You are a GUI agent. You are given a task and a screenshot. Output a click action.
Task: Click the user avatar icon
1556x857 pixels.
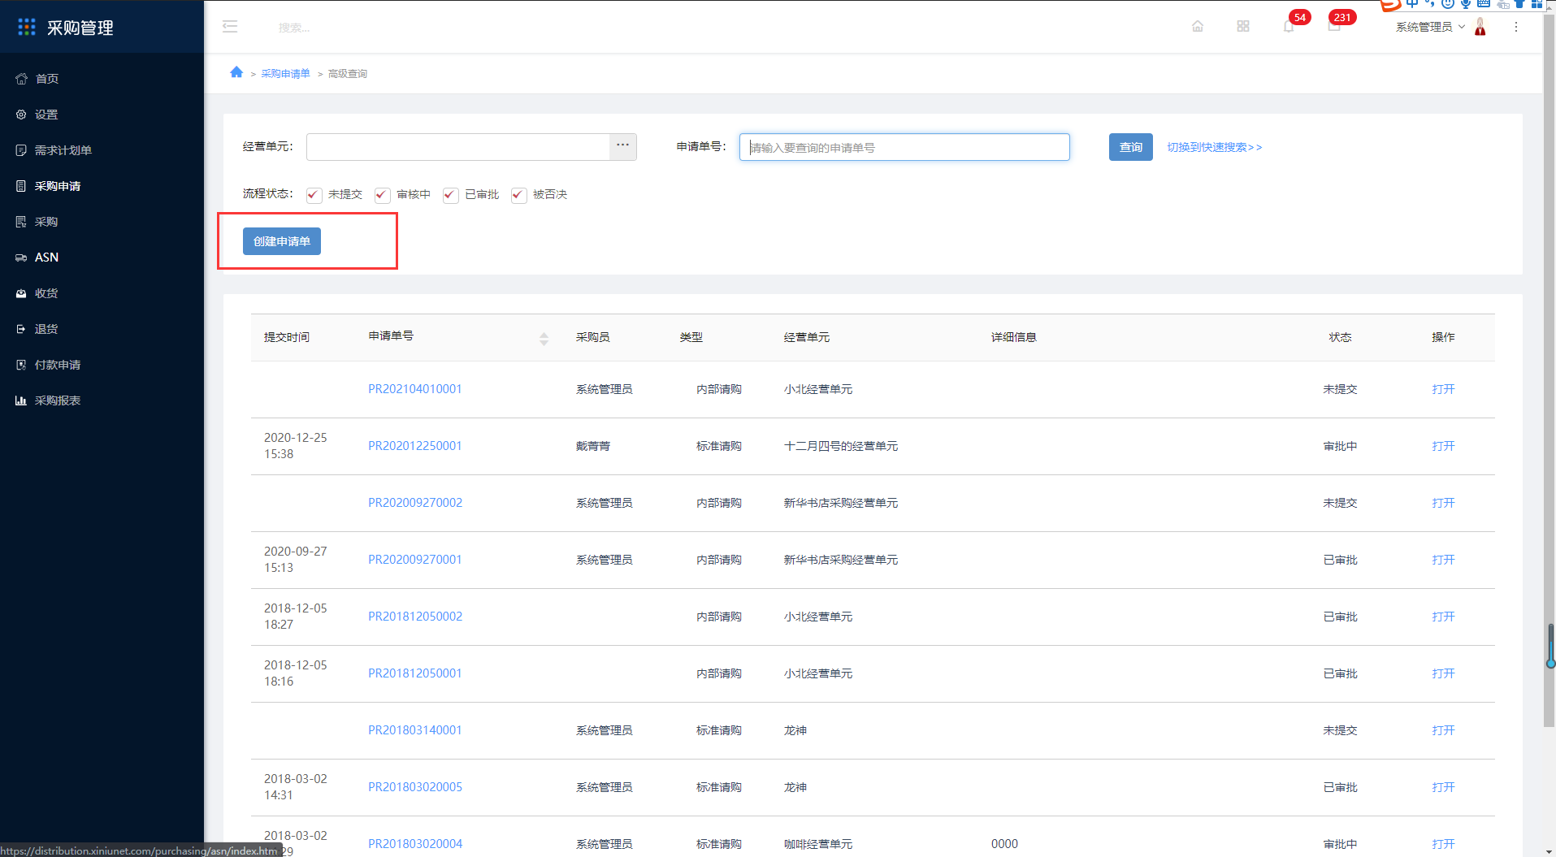point(1480,27)
